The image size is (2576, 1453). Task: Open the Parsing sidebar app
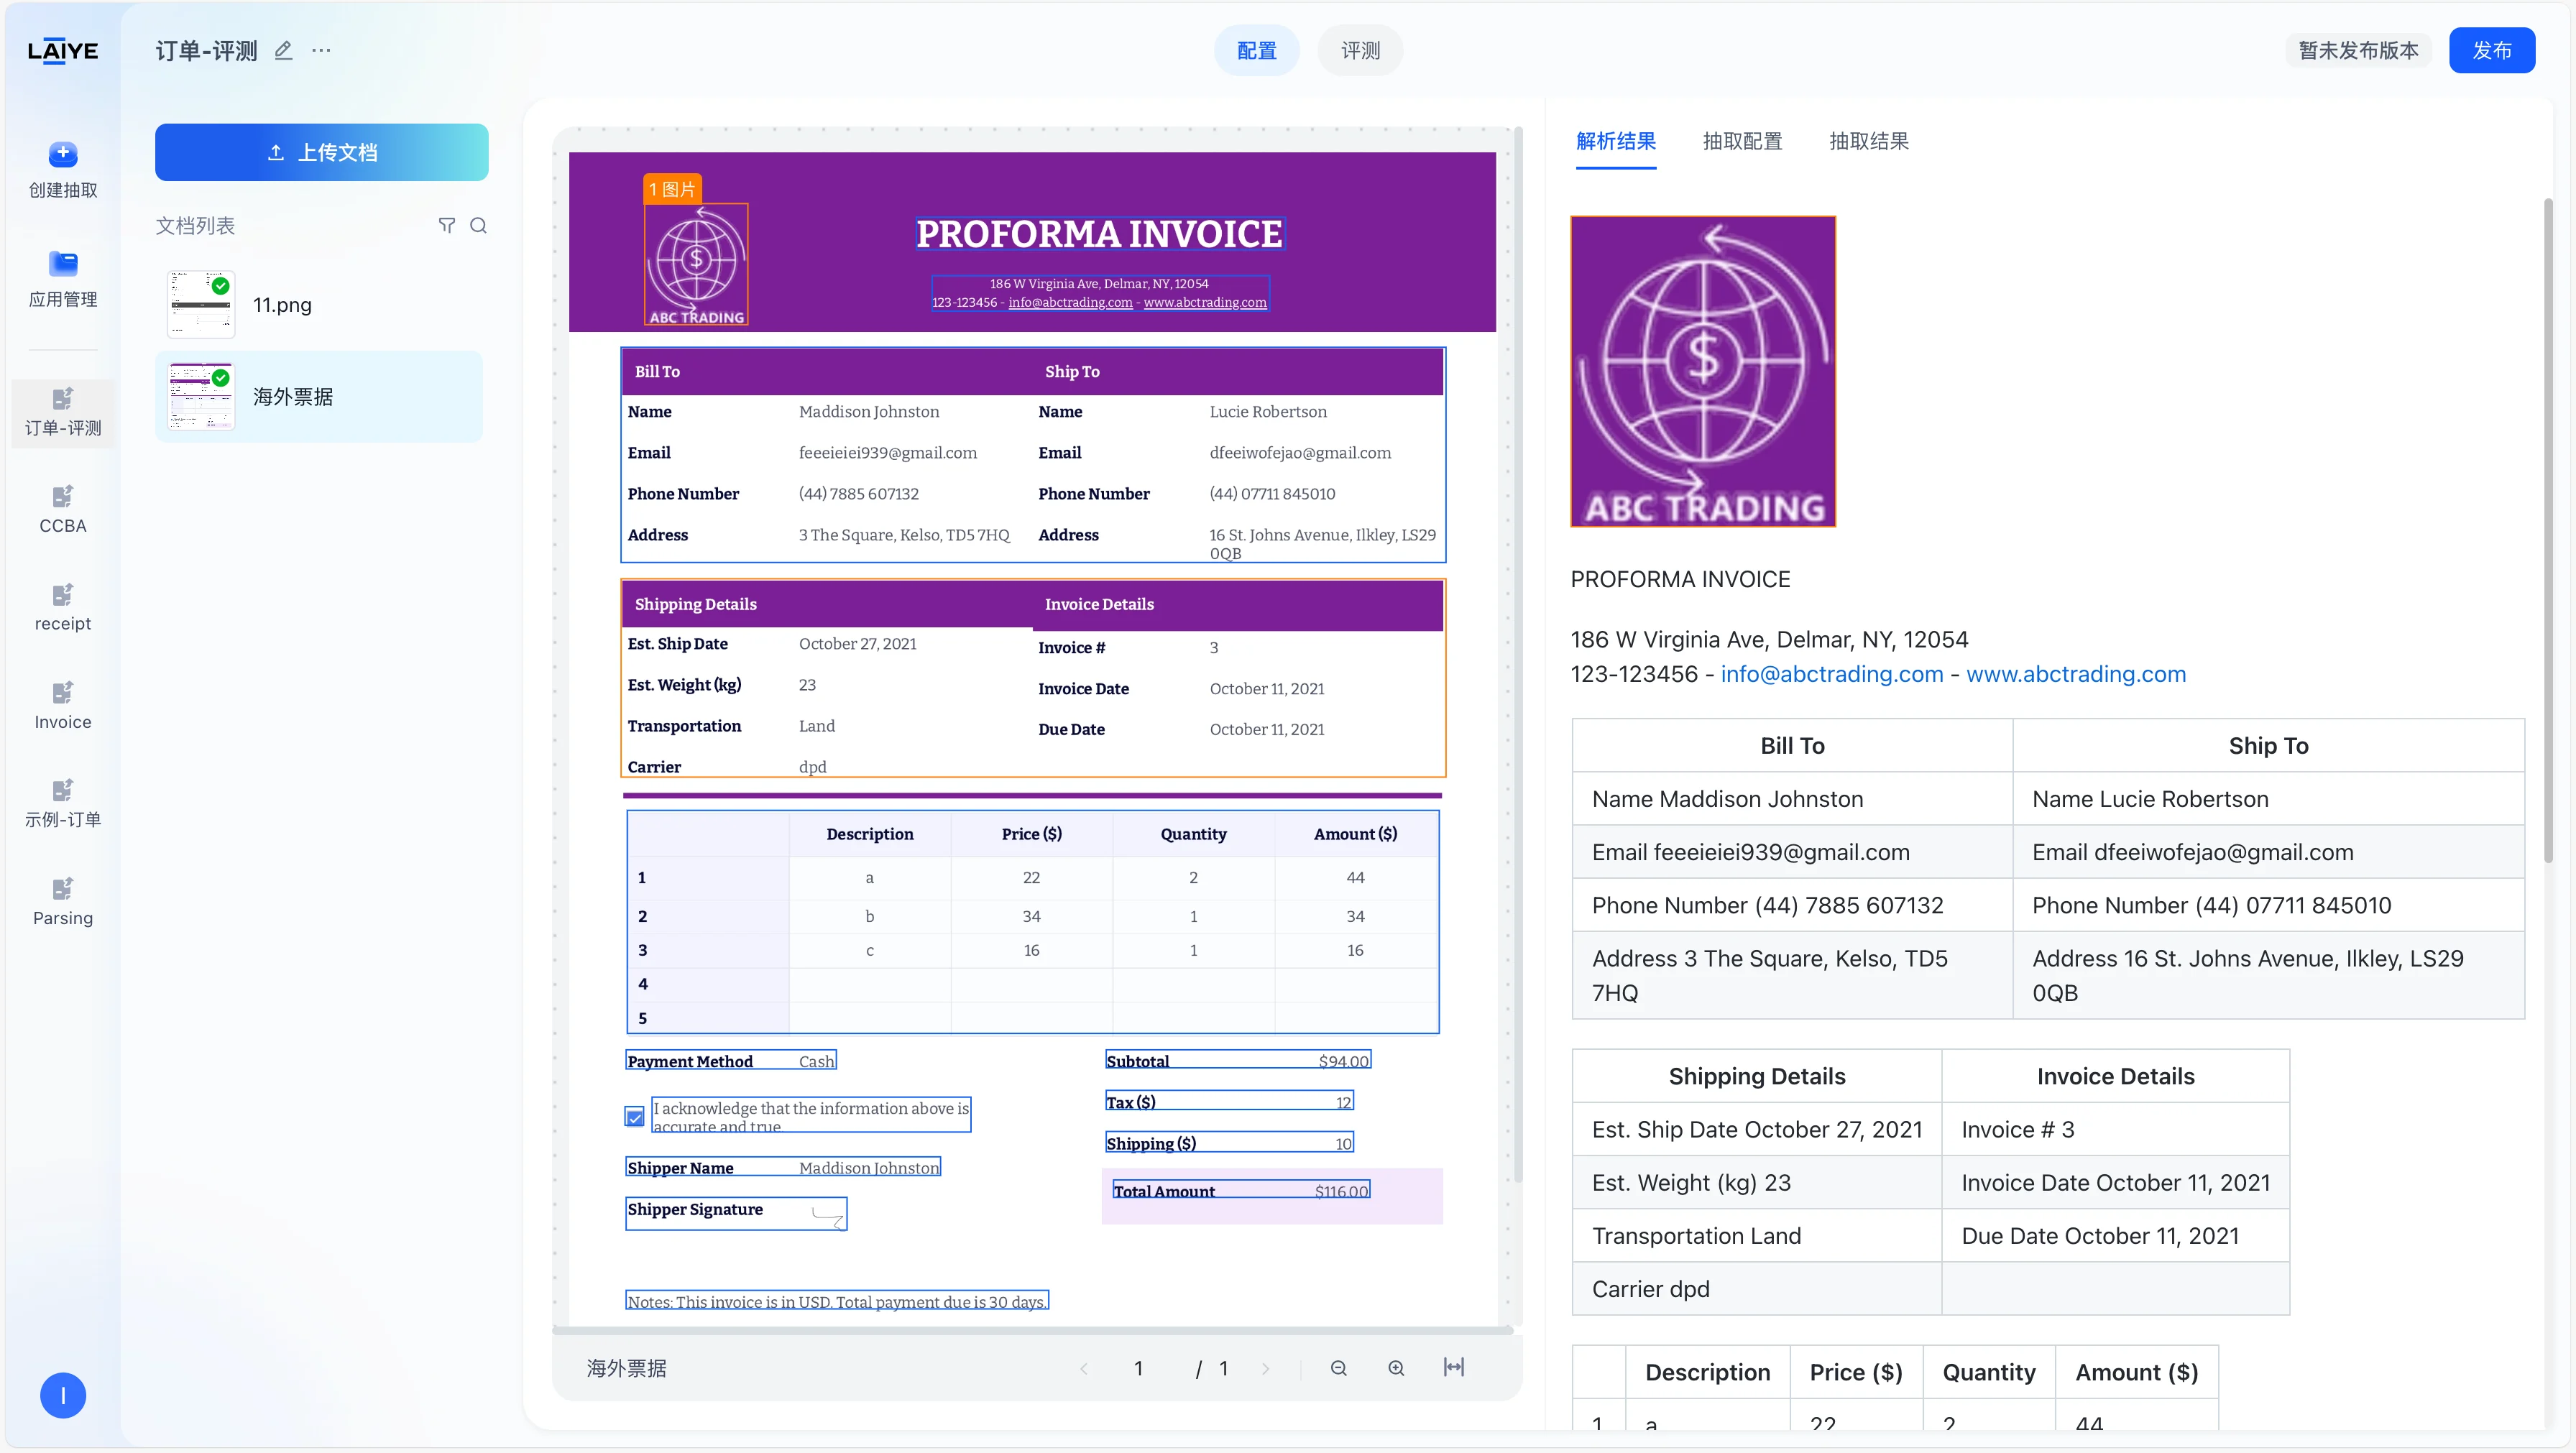(63, 902)
